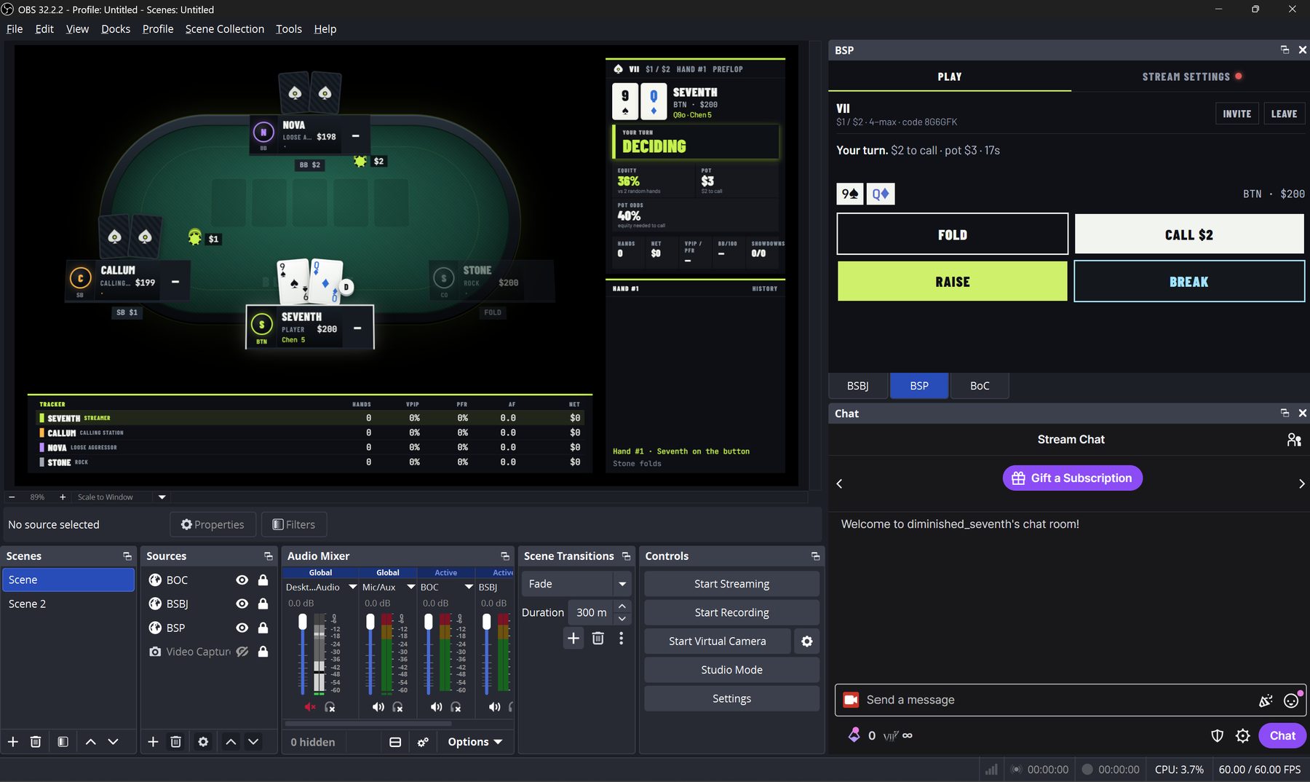Viewport: 1310px width, 782px height.
Task: Open emote picker in chat
Action: click(1291, 700)
